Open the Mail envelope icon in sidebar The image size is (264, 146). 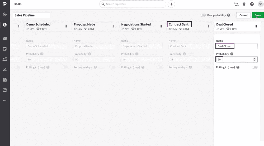[5, 38]
